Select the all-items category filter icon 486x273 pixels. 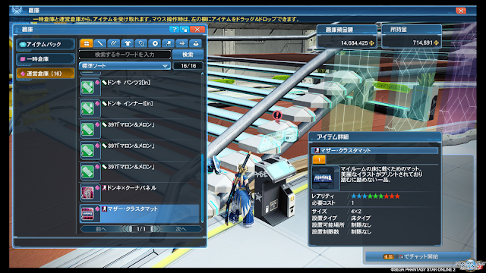tap(86, 43)
